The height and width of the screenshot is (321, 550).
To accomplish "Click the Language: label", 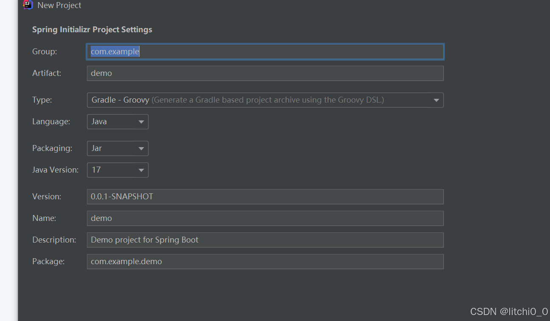I will coord(51,122).
